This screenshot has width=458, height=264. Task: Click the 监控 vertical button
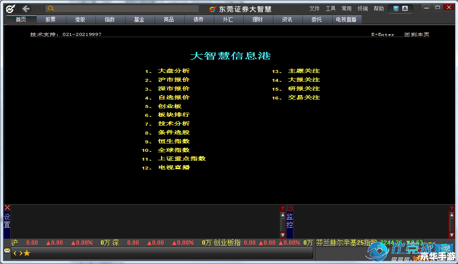(289, 221)
